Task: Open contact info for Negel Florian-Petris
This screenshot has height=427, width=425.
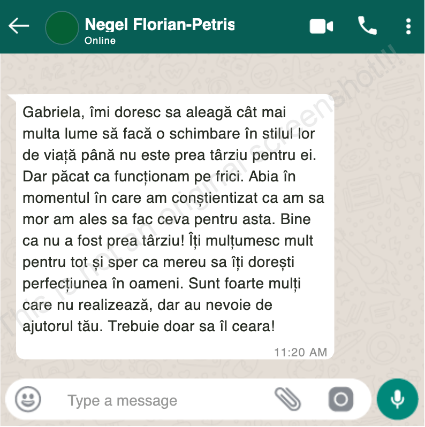Action: (x=160, y=25)
